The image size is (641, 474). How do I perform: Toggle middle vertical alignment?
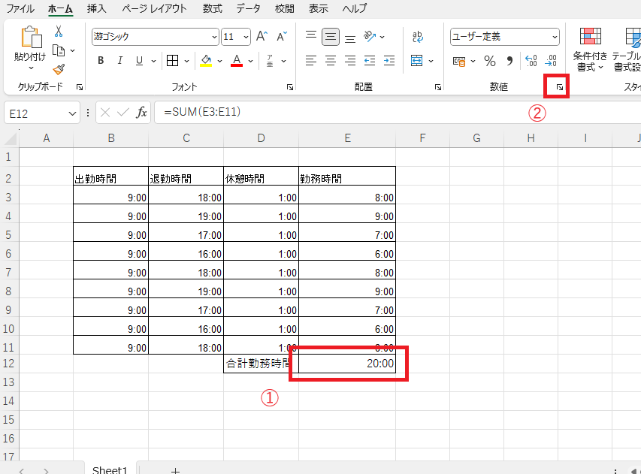tap(330, 36)
